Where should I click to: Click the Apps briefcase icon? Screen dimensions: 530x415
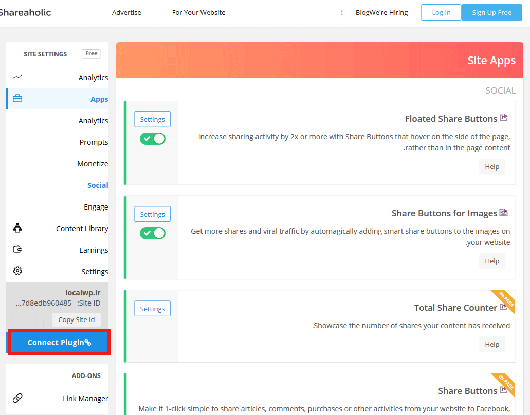17,98
